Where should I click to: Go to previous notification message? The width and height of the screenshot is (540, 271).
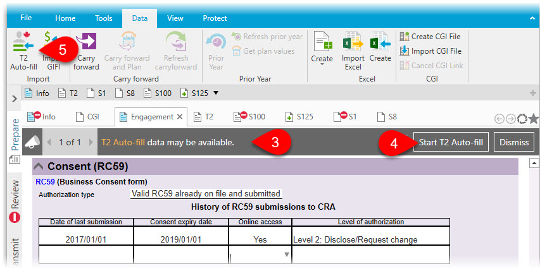tap(49, 142)
